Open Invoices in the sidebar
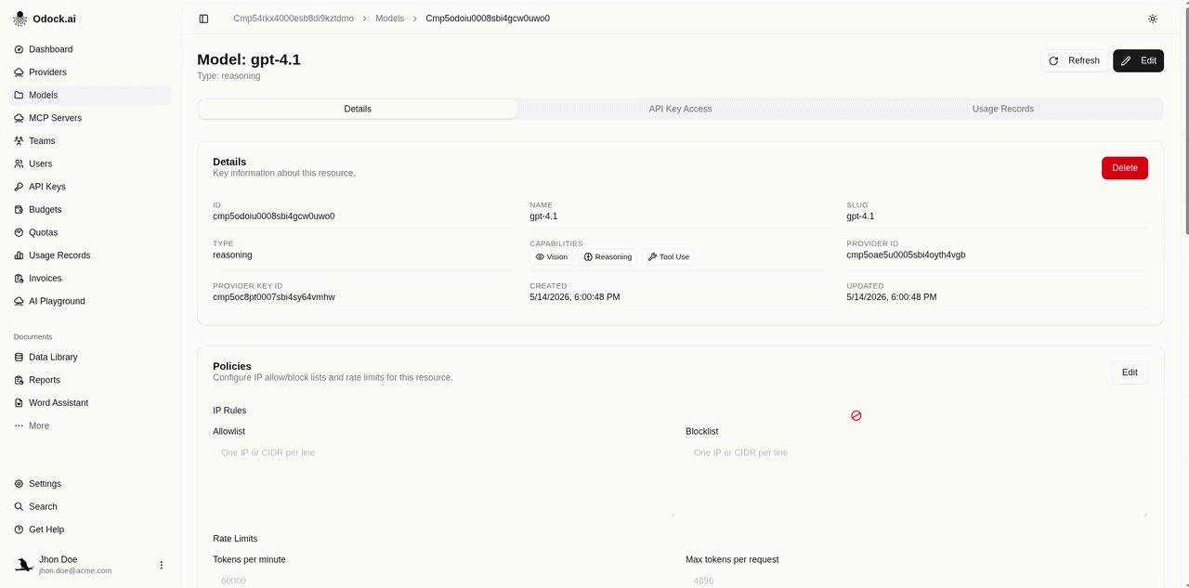This screenshot has width=1189, height=588. click(90, 279)
